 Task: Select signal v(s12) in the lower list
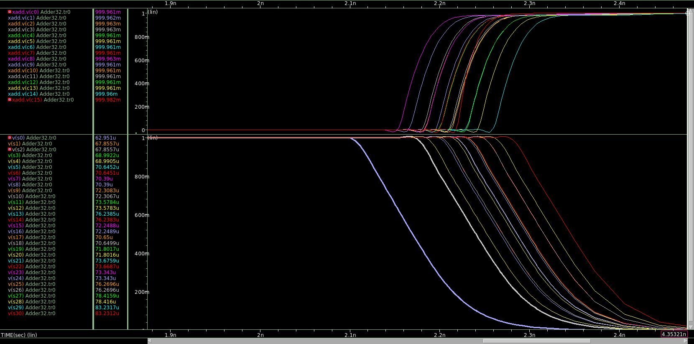[x=31, y=208]
